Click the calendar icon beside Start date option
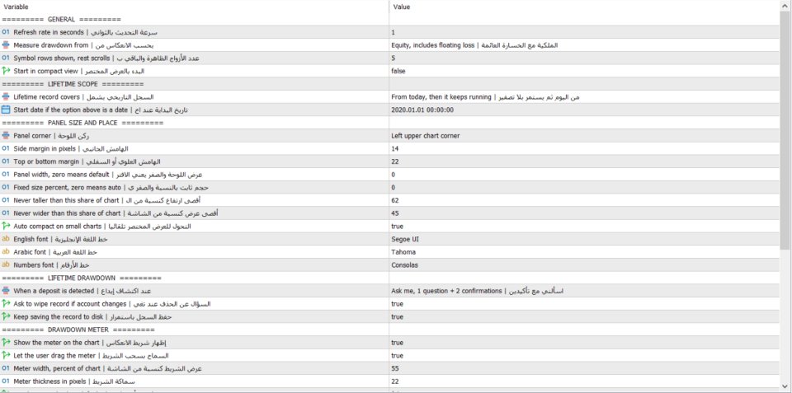The height and width of the screenshot is (393, 792). [x=6, y=110]
